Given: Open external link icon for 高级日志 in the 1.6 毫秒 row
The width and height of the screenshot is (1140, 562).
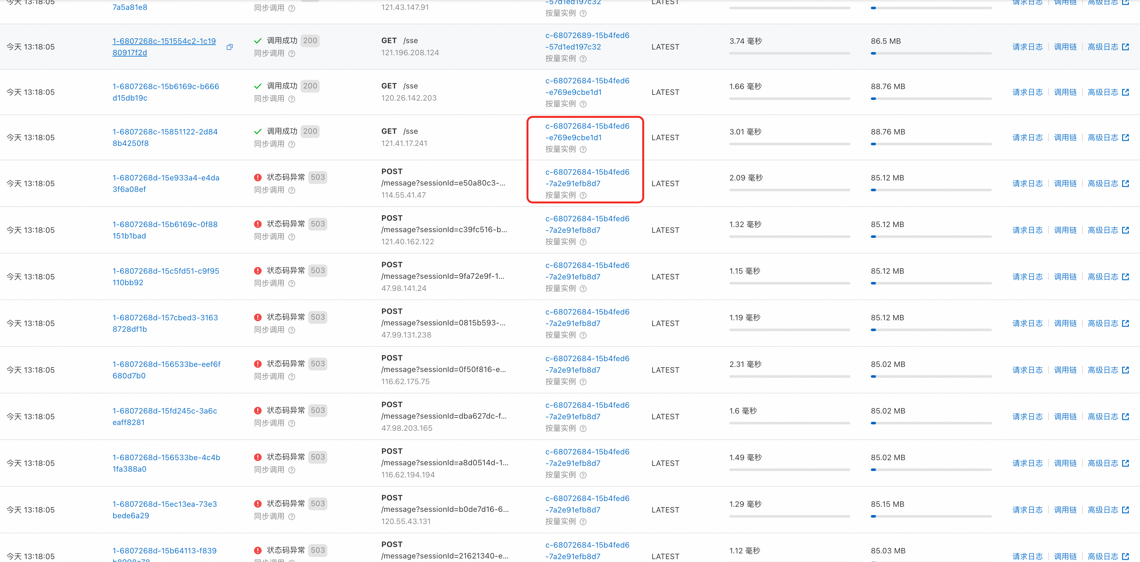Looking at the screenshot, I should (x=1125, y=416).
